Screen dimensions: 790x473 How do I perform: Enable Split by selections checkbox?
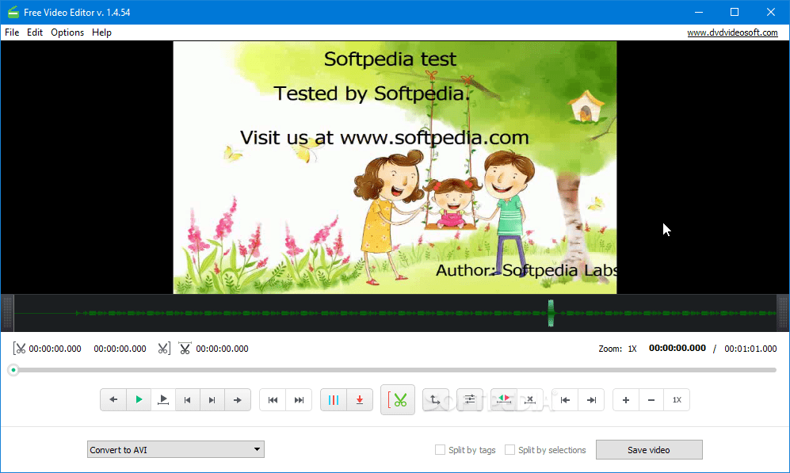509,450
